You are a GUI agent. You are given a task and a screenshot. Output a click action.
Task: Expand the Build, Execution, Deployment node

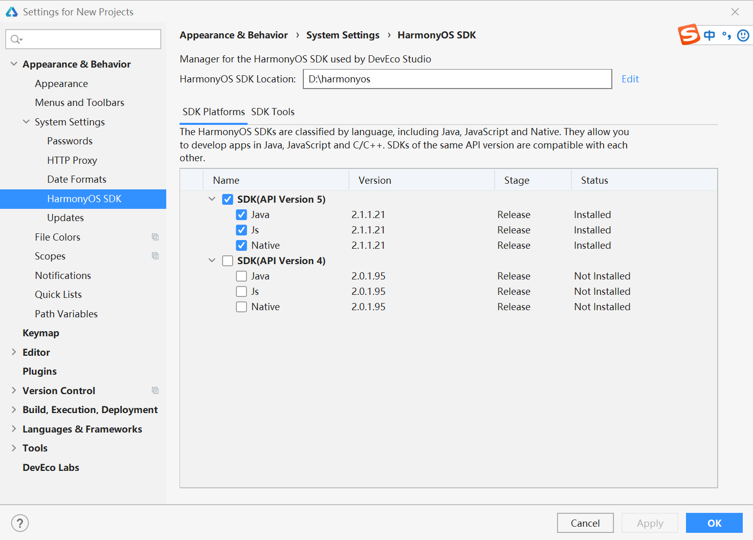(x=14, y=409)
